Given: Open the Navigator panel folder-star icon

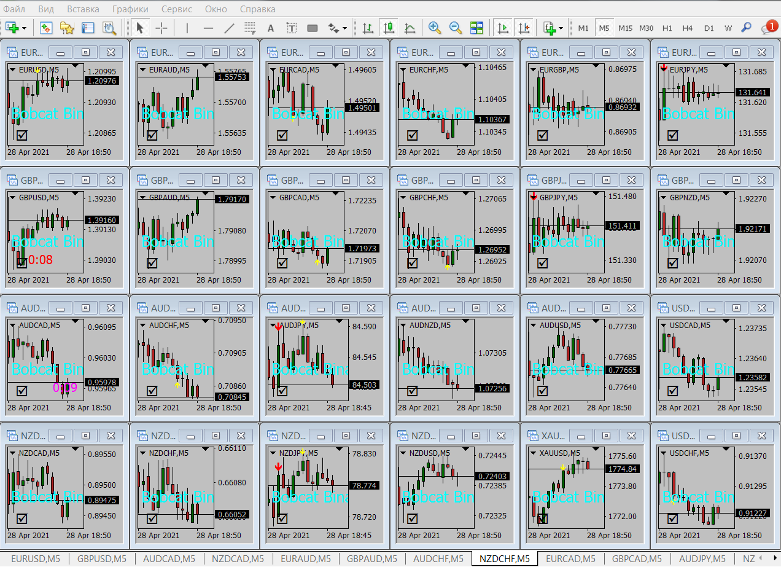Looking at the screenshot, I should pos(67,28).
